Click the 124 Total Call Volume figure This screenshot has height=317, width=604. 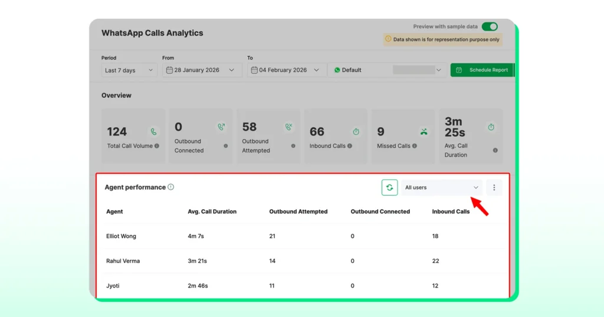(117, 131)
